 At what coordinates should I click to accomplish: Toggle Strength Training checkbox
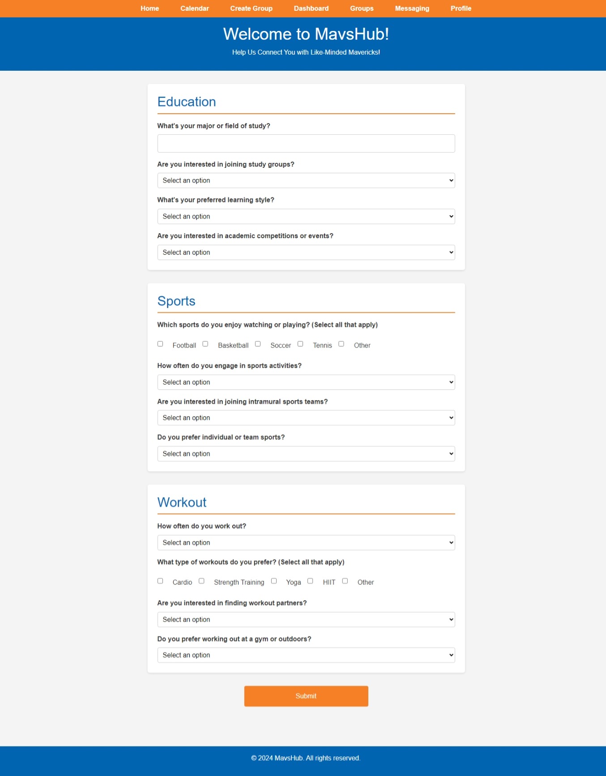201,581
